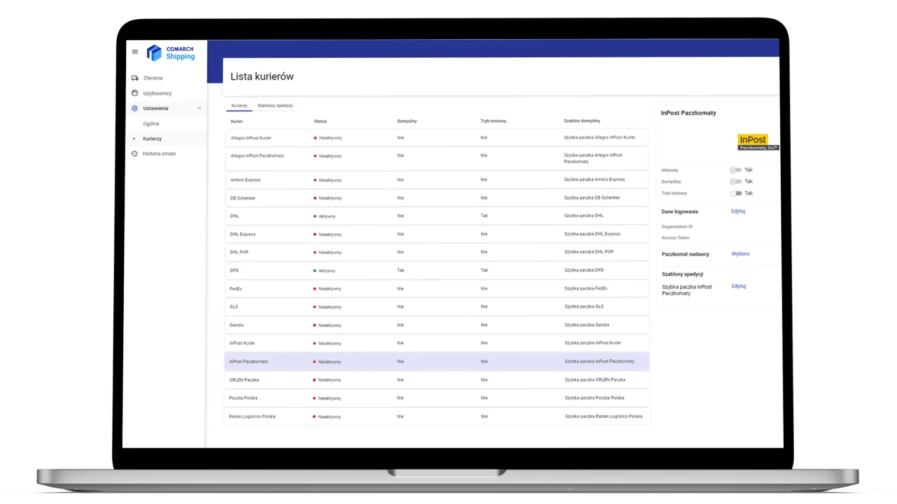Click the InPost Paczkomaty 24/7 logo
897x504 pixels.
click(757, 142)
